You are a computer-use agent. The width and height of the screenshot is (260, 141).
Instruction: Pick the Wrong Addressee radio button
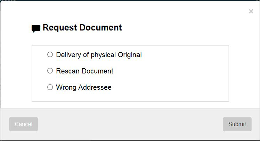pos(50,87)
